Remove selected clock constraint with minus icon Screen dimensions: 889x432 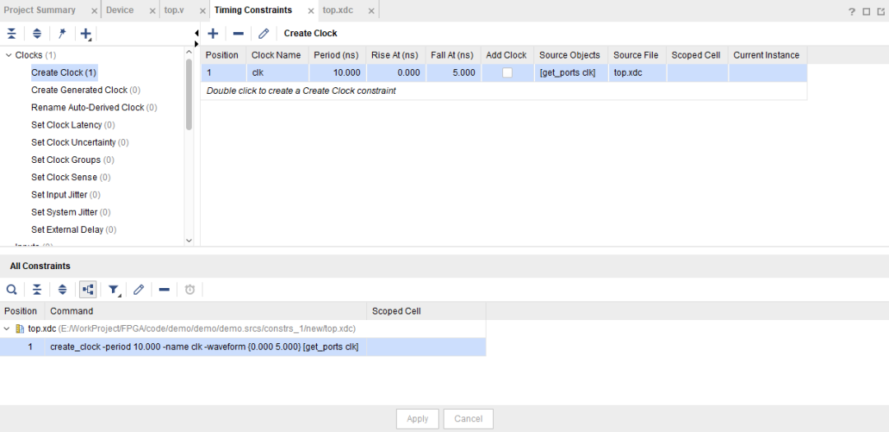coord(238,34)
